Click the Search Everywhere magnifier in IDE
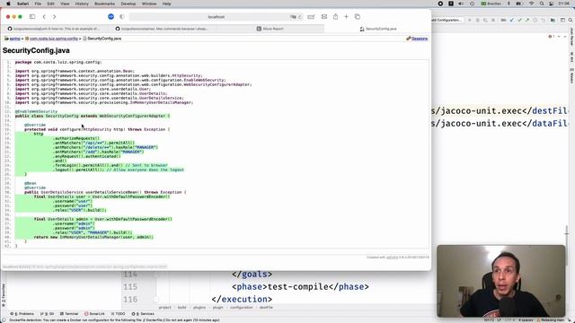The image size is (575, 323). click(571, 20)
